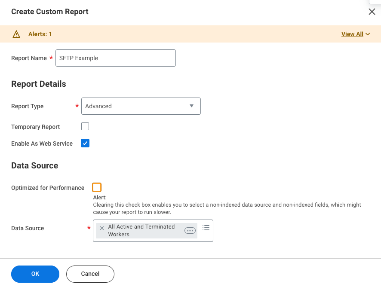The width and height of the screenshot is (381, 287).
Task: Click the 'Optimized for Performance' label
Action: pos(48,188)
